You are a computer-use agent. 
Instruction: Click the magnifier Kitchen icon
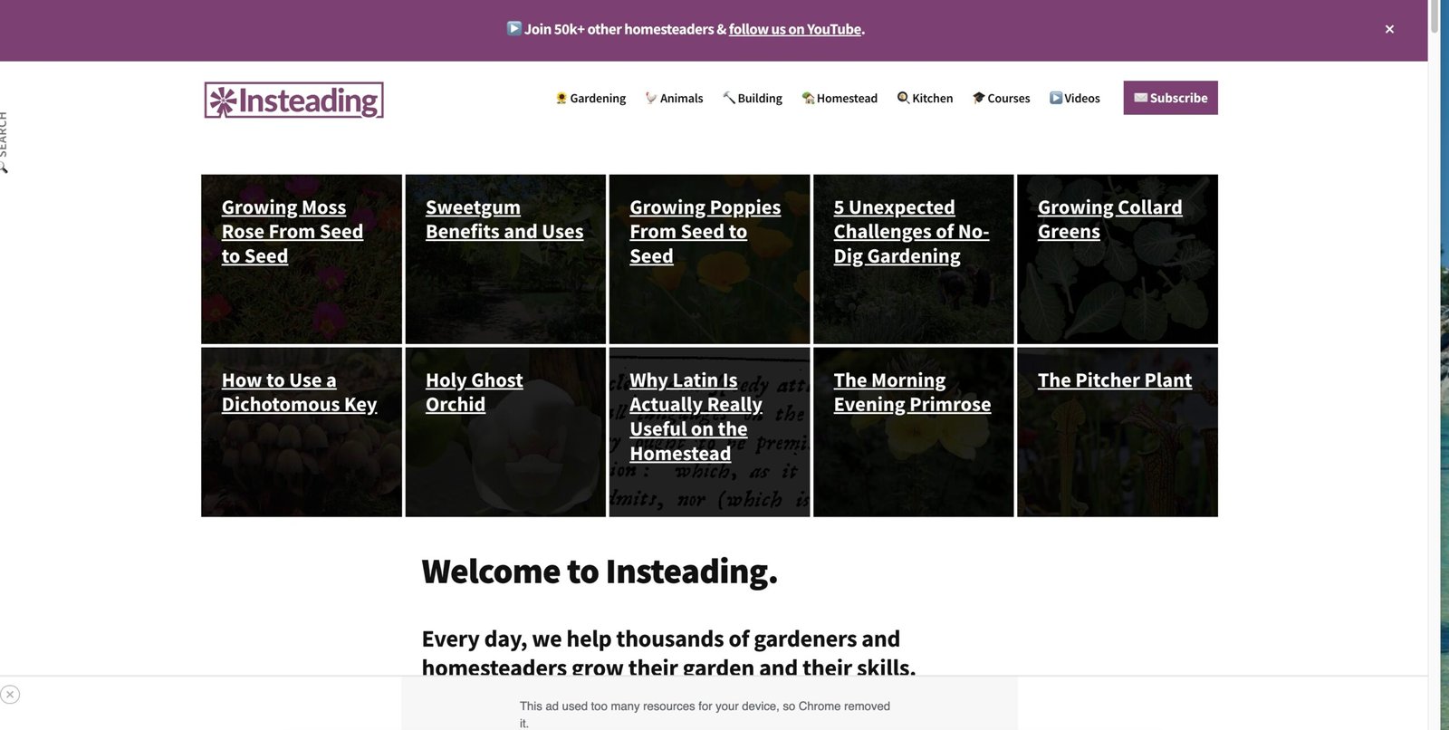[903, 98]
